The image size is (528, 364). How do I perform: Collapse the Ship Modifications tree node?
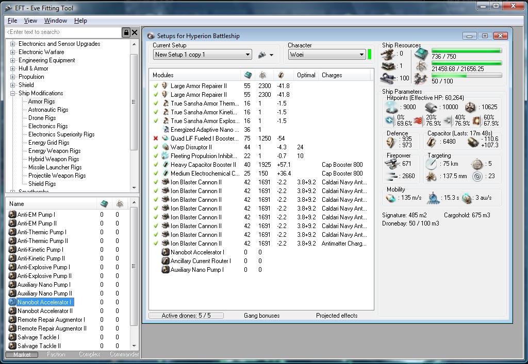point(13,93)
